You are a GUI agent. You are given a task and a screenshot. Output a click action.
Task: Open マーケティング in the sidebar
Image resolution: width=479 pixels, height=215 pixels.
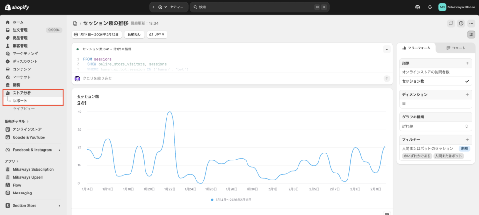pos(25,54)
